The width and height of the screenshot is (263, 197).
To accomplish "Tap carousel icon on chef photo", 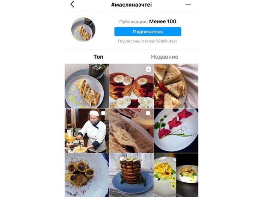I will (103, 114).
